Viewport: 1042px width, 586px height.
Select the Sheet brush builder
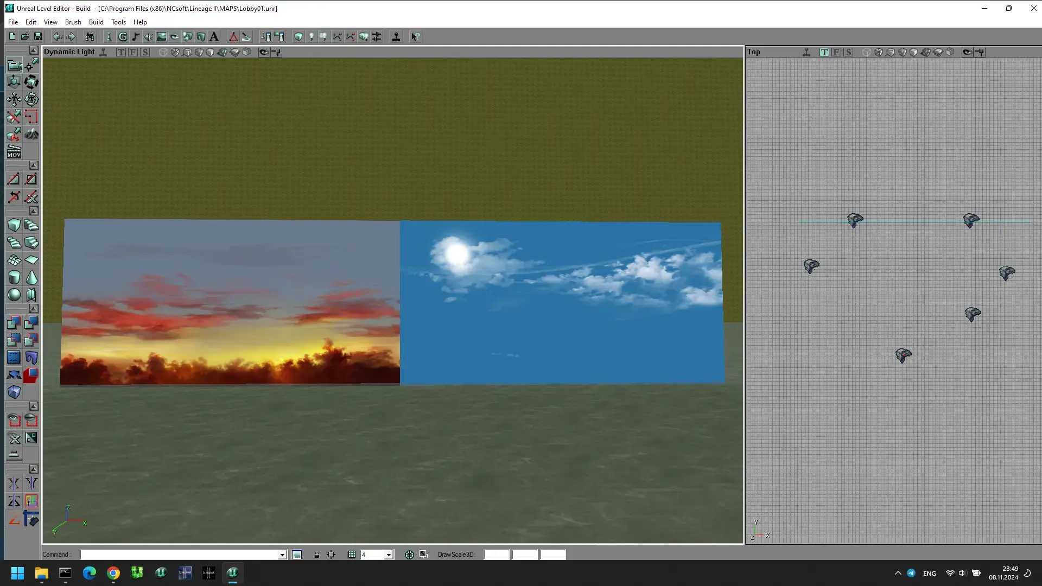[31, 260]
